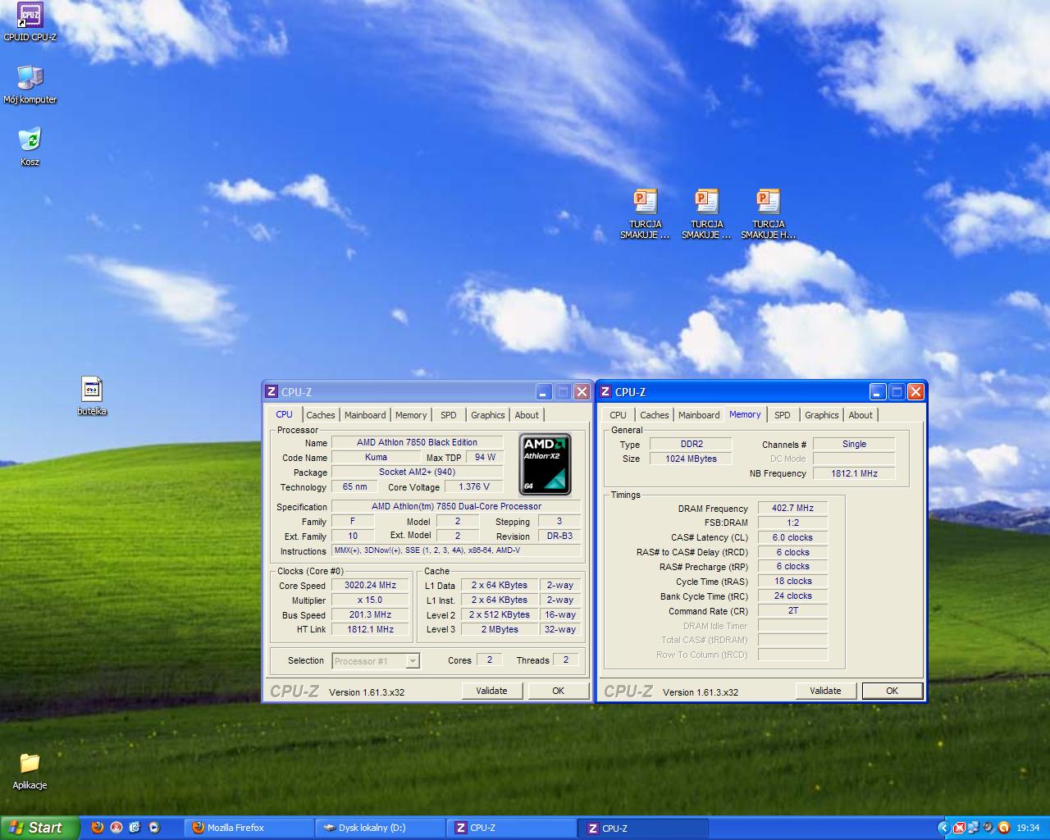
Task: Open the Graphics tab in the left CPU-Z window
Action: (x=488, y=415)
